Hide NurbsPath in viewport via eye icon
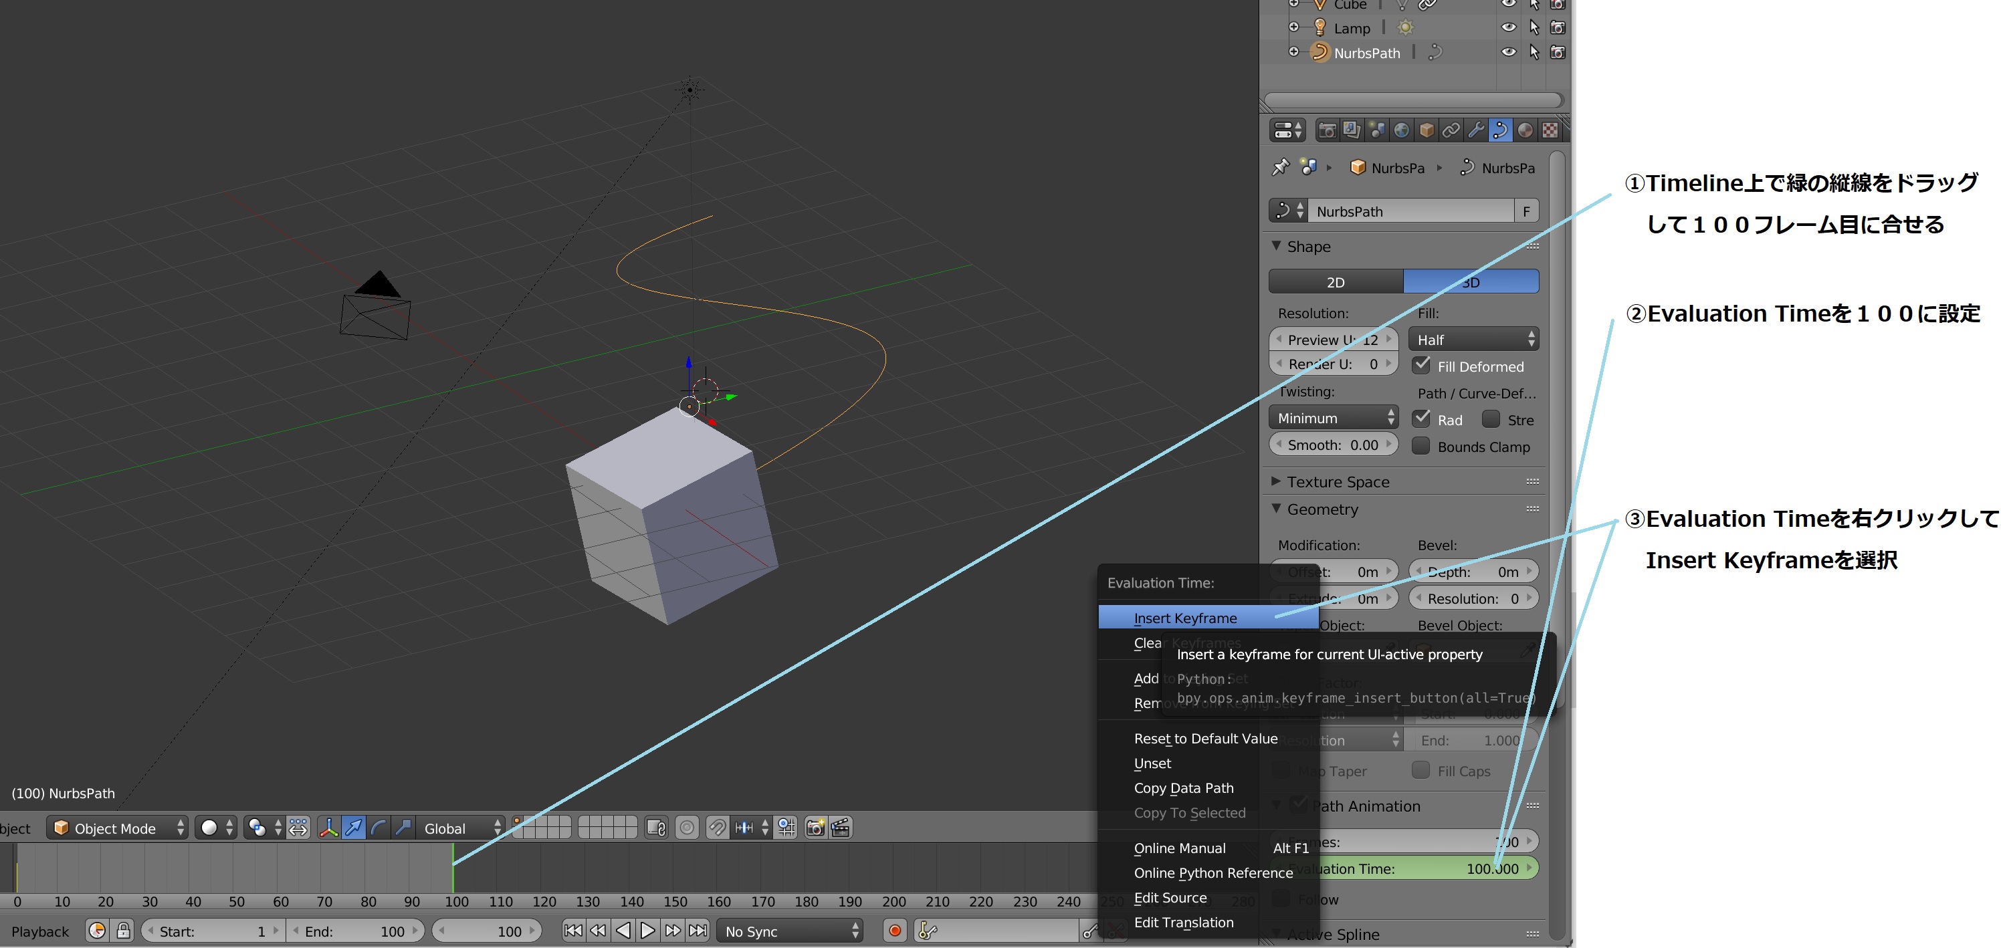 pyautogui.click(x=1509, y=52)
